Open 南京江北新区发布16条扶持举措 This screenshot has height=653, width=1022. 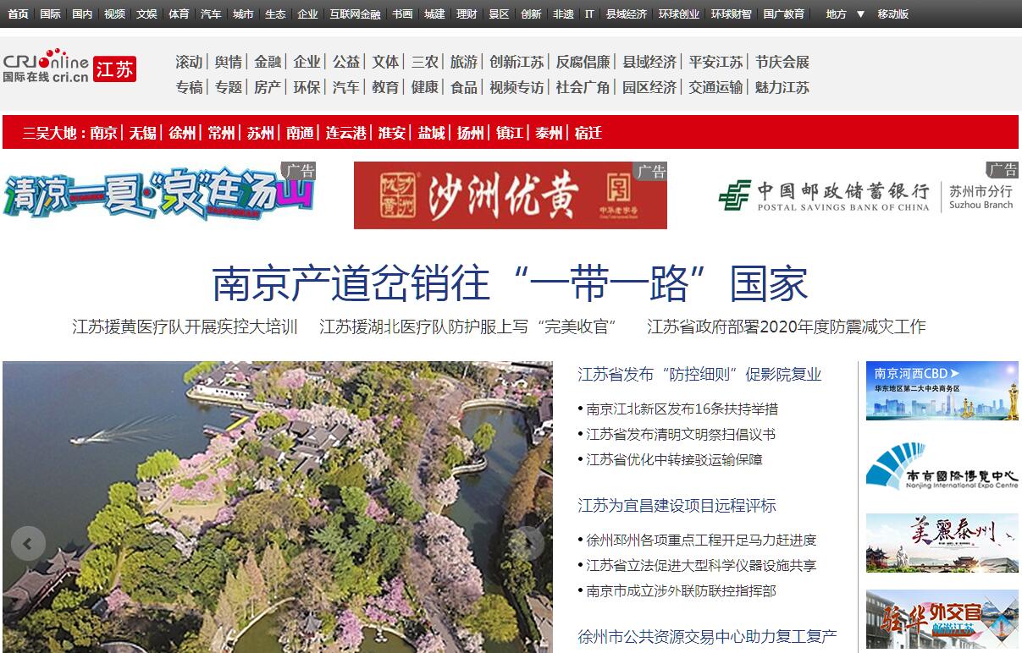pyautogui.click(x=682, y=409)
